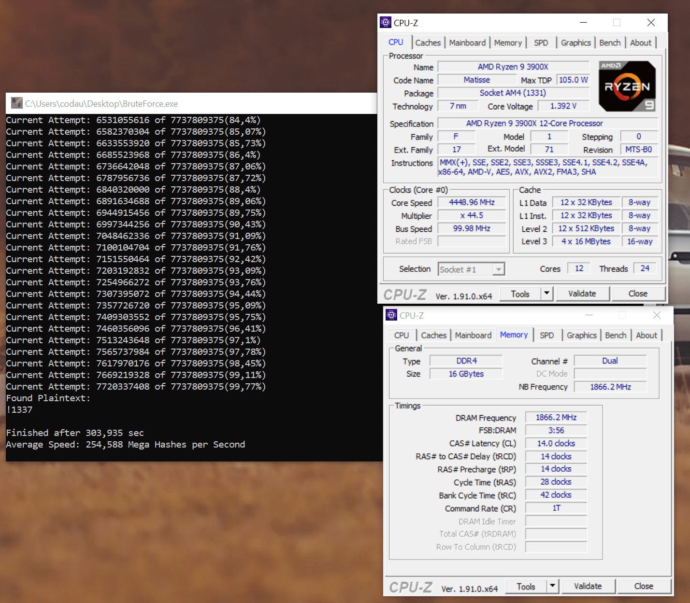Click Validate button in top CPU-Z window

[582, 294]
